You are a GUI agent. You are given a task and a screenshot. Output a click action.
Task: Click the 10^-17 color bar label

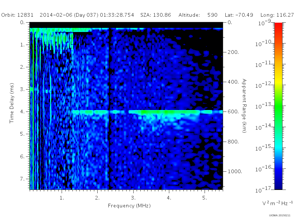[264, 190]
